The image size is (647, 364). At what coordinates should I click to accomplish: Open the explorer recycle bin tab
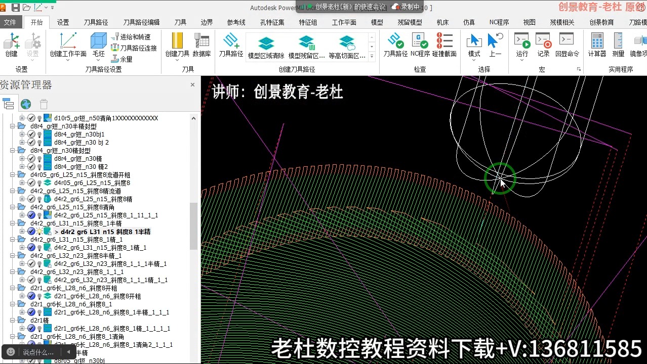pyautogui.click(x=44, y=104)
